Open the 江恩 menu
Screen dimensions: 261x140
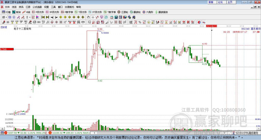(28, 7)
